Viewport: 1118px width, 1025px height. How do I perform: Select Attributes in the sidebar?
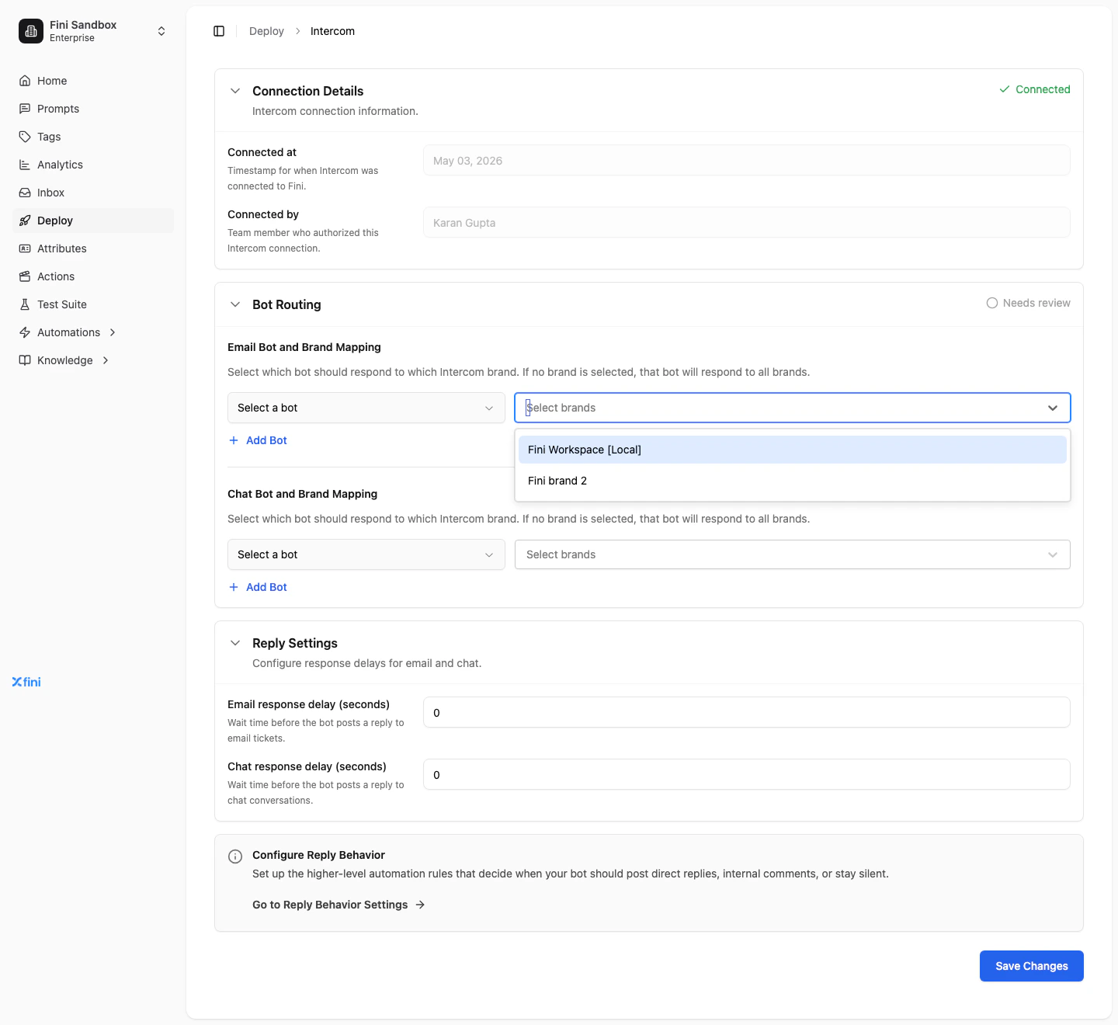93,248
